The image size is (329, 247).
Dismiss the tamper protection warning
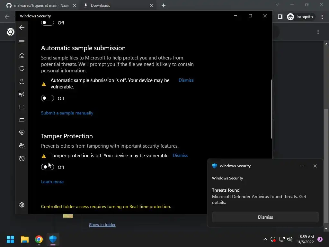click(x=180, y=155)
